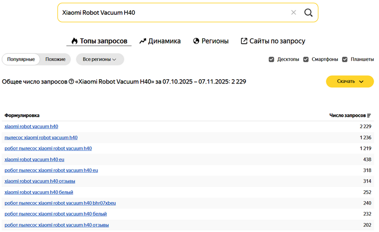Go to Сайты по запросу tab
The width and height of the screenshot is (379, 232).
click(273, 41)
